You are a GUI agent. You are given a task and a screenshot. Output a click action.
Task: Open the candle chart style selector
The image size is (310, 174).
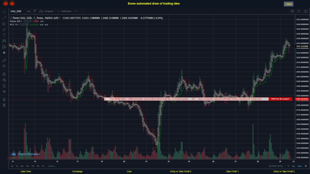coord(35,11)
